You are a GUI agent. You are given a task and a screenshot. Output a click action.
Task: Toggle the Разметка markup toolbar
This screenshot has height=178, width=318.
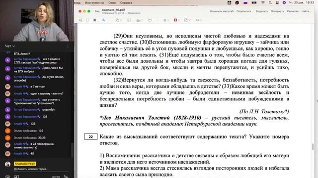click(x=293, y=11)
